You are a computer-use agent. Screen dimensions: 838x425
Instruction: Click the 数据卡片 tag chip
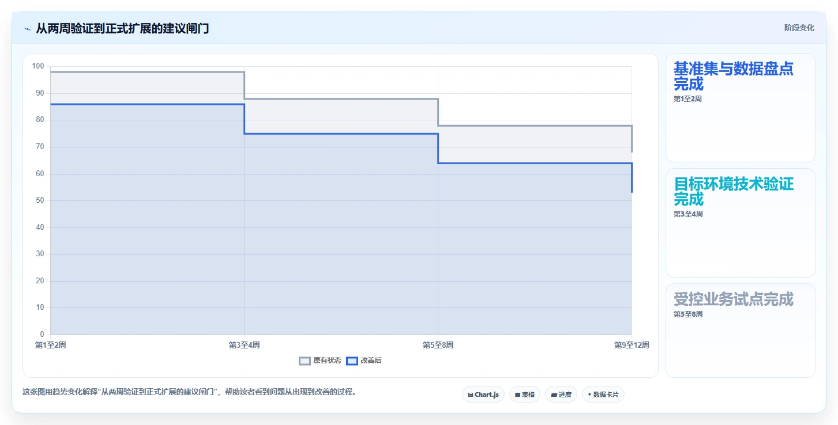point(603,394)
